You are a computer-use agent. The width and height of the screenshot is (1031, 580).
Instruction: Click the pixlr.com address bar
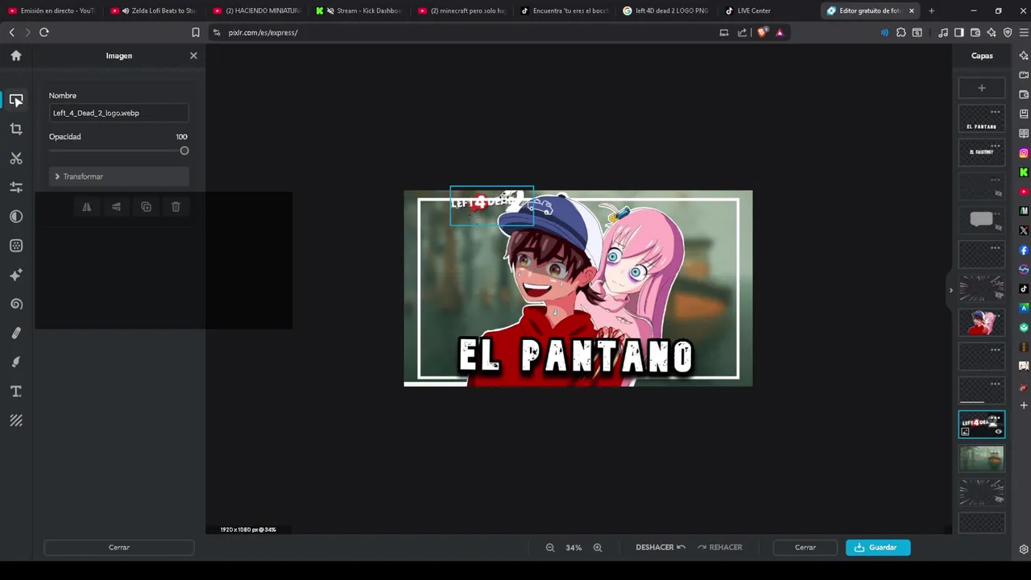click(x=467, y=32)
